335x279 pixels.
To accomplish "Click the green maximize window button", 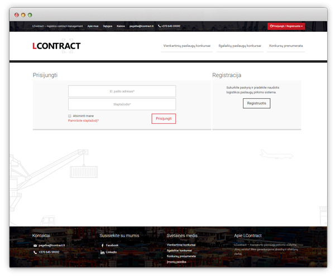I will (x=30, y=15).
